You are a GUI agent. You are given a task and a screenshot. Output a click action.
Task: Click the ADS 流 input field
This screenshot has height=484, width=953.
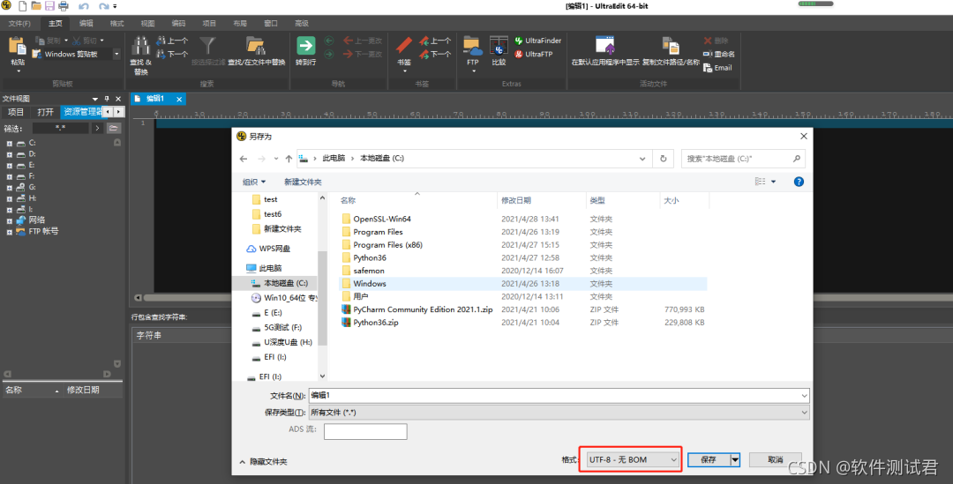click(x=365, y=431)
